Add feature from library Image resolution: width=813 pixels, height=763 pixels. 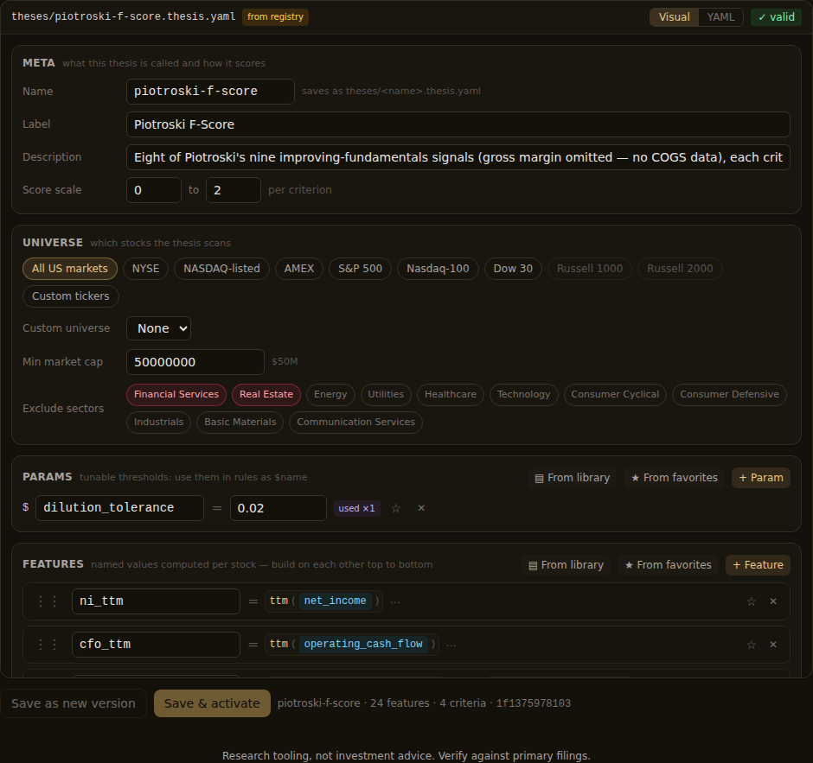(x=567, y=565)
